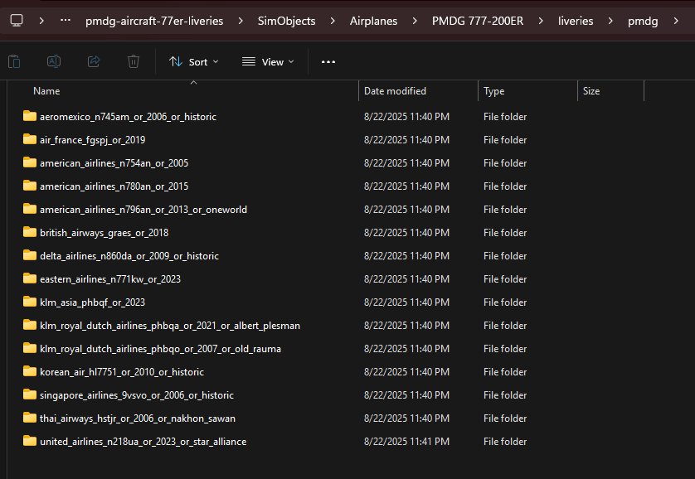Image resolution: width=695 pixels, height=479 pixels.
Task: Select eastern_airlines_n771kw_or_2023 folder name
Action: tap(110, 279)
